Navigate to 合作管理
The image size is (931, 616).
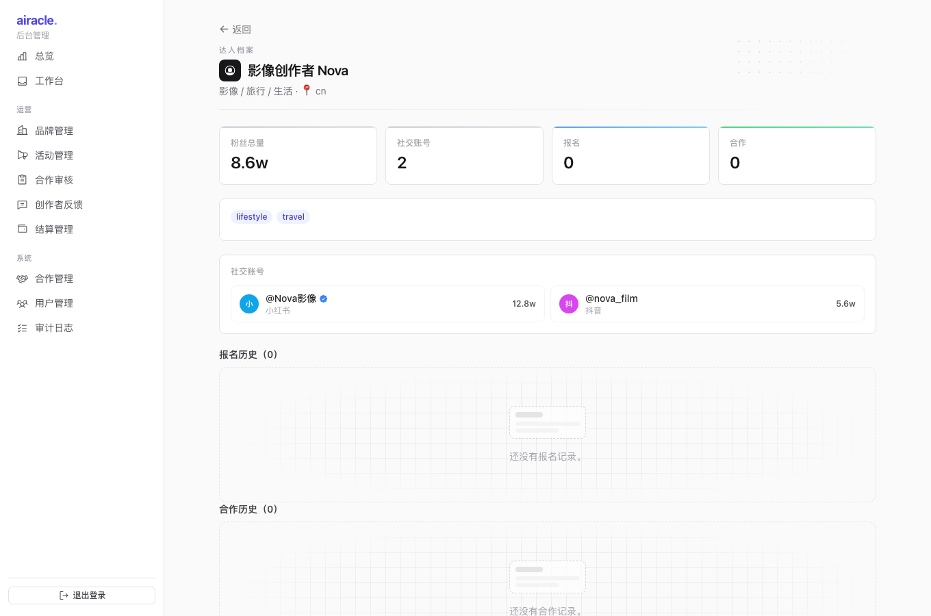click(x=81, y=279)
